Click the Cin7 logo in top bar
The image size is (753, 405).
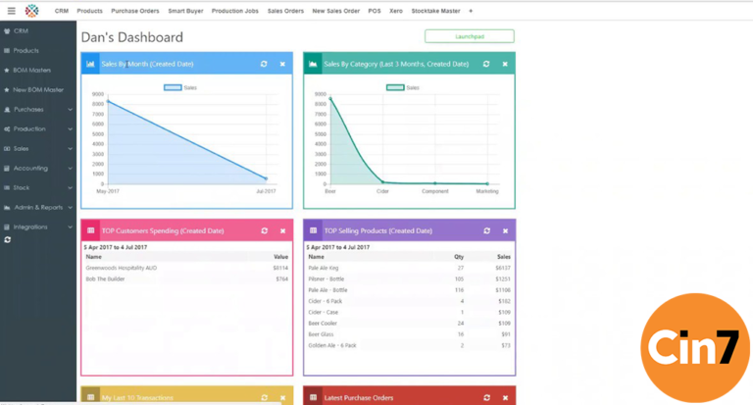33,10
